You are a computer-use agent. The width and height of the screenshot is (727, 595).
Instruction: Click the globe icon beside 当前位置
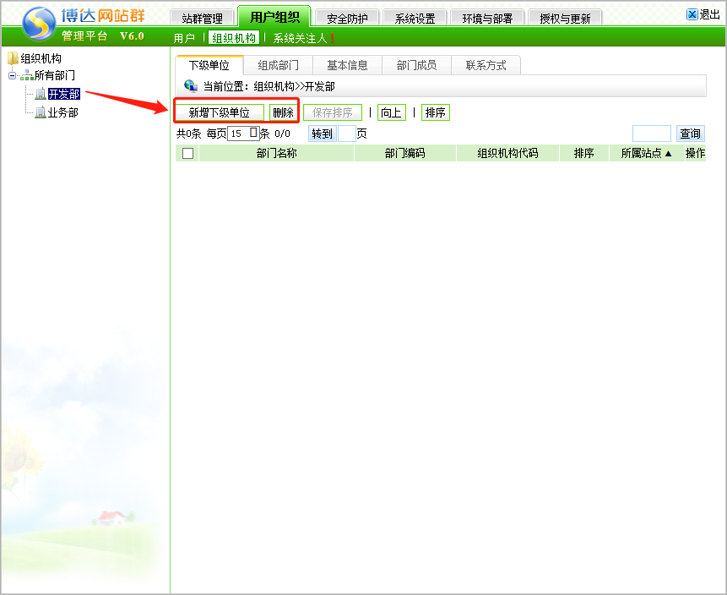[191, 85]
